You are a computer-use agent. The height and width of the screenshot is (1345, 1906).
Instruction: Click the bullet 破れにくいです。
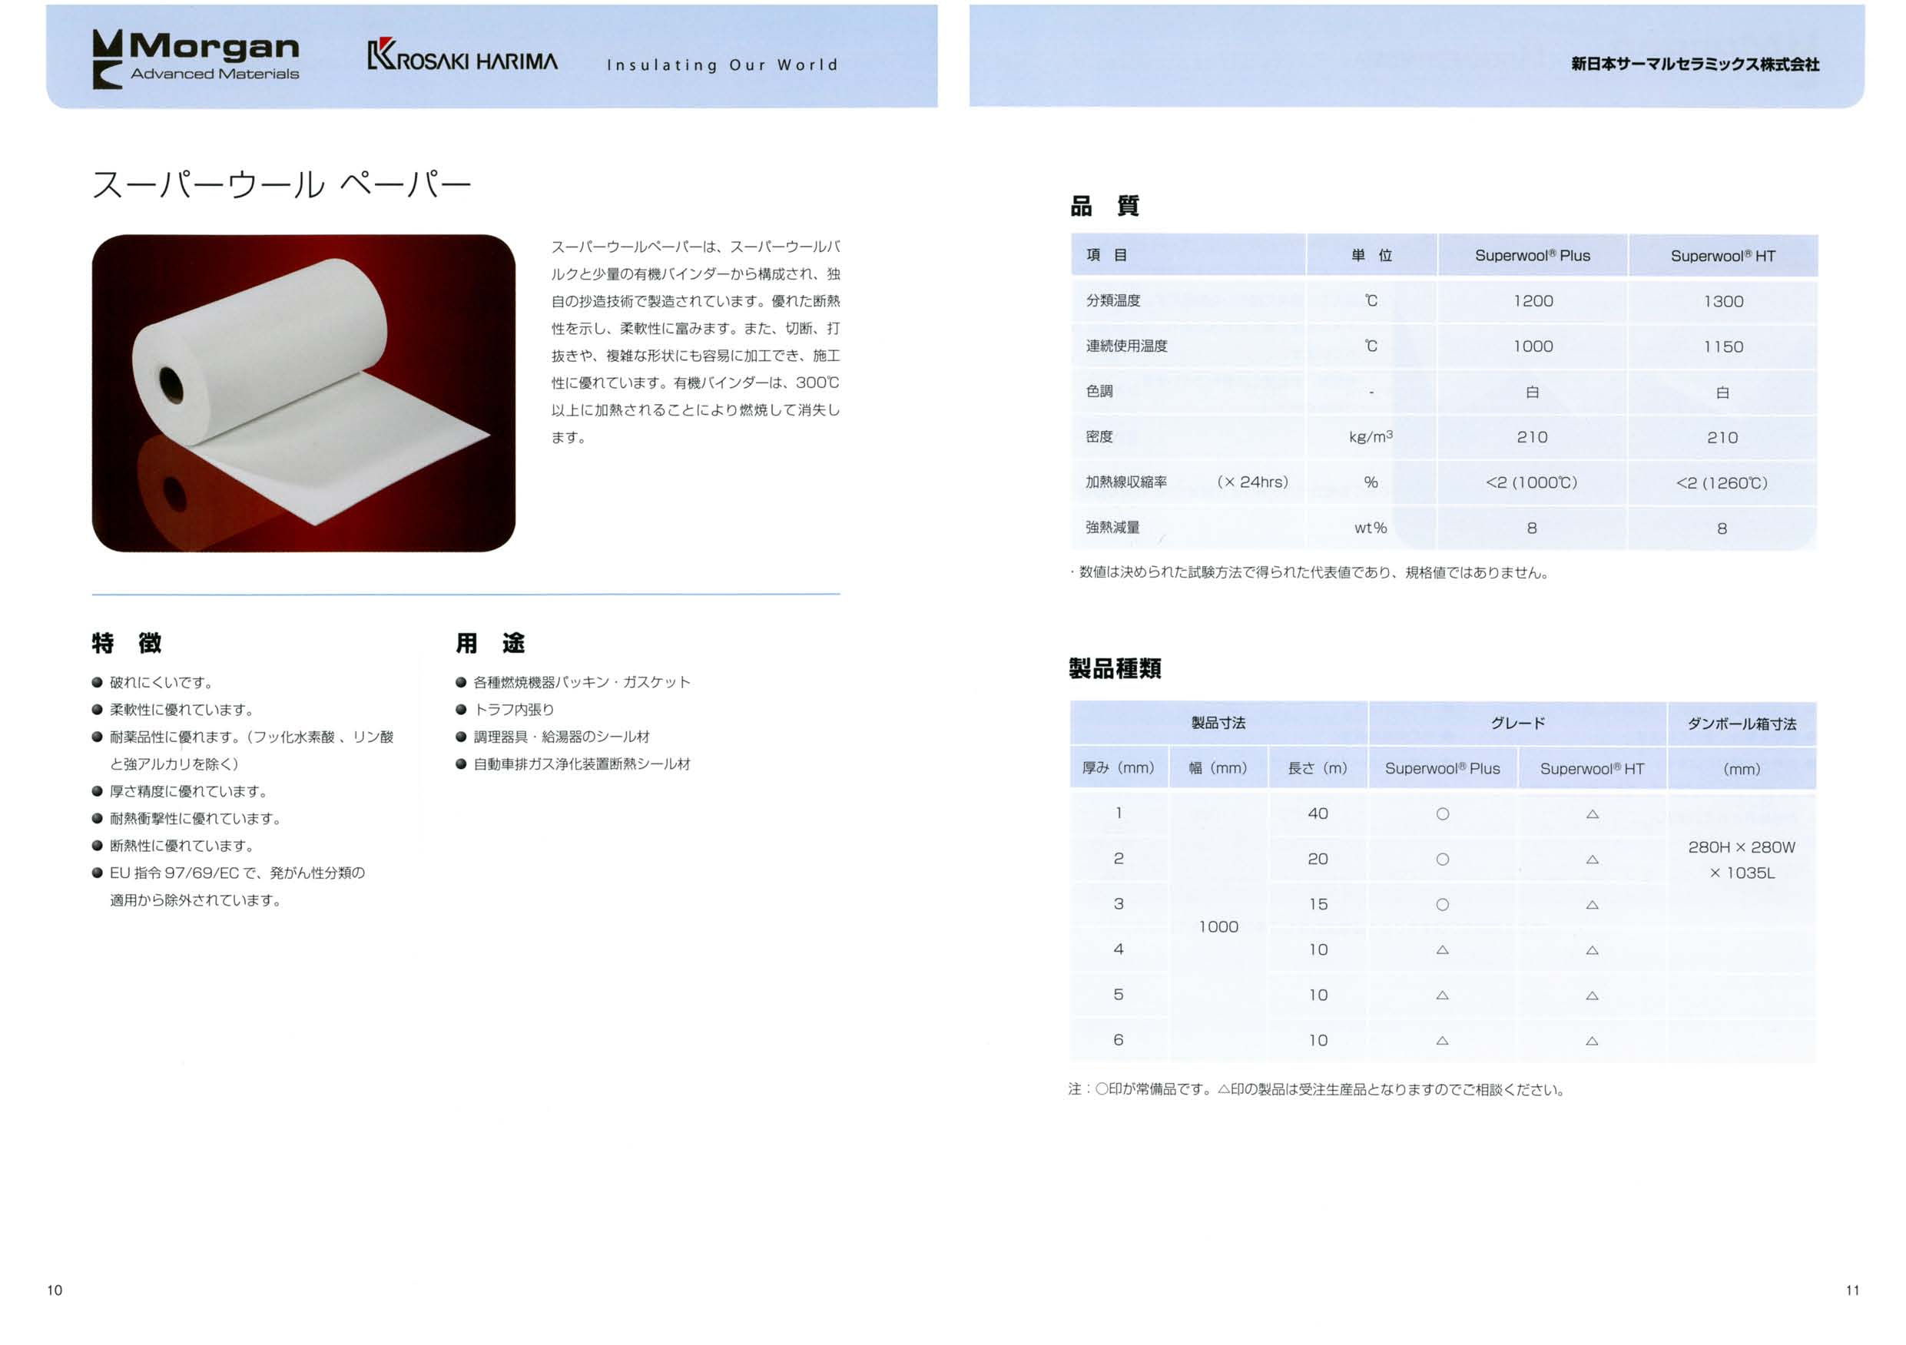pos(154,682)
